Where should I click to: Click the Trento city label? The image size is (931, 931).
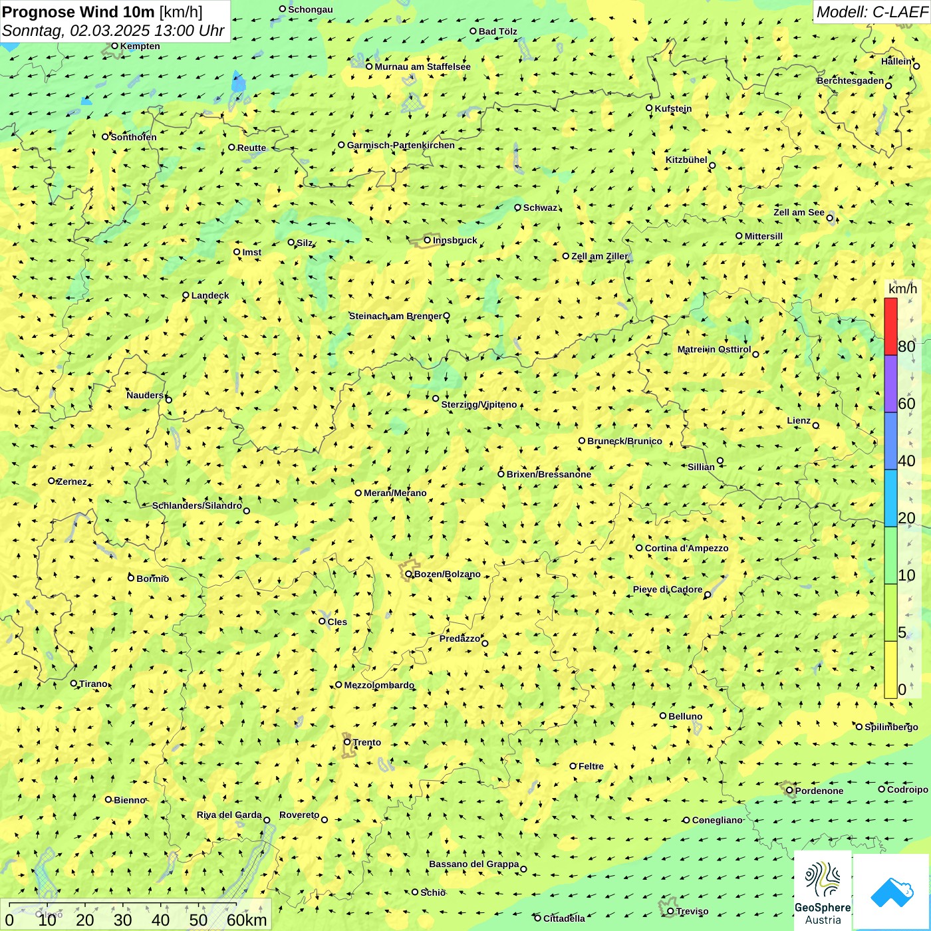[x=367, y=742]
